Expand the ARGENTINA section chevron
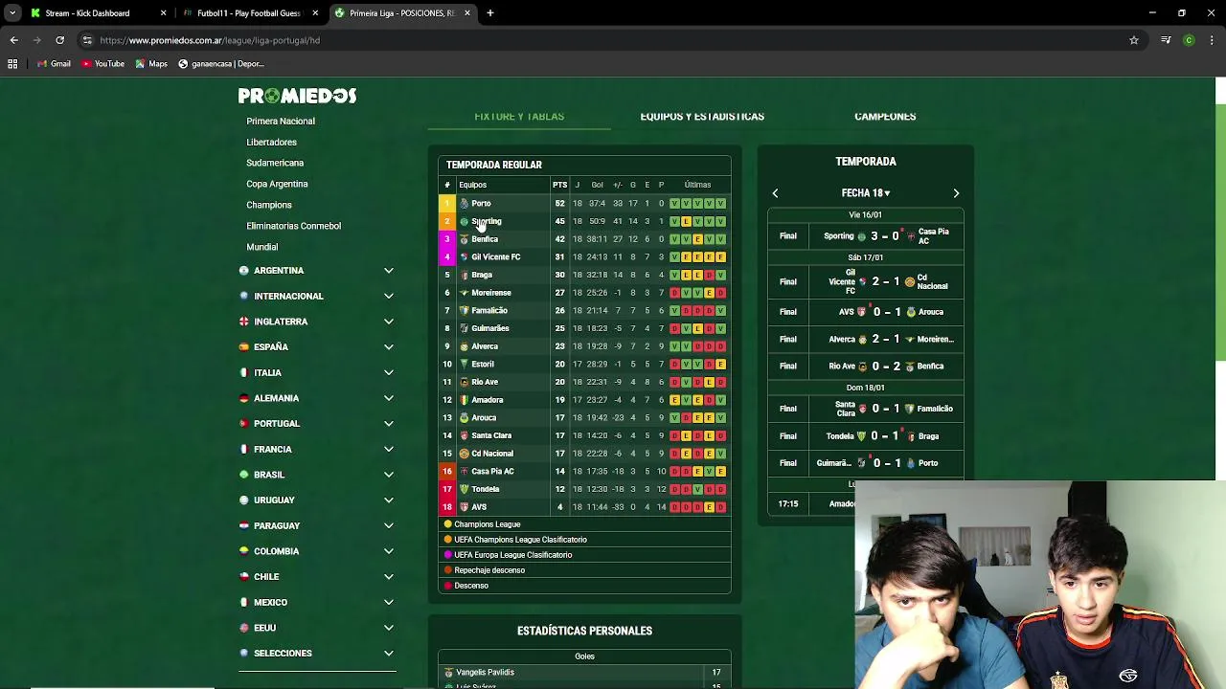The width and height of the screenshot is (1226, 689). coord(389,271)
